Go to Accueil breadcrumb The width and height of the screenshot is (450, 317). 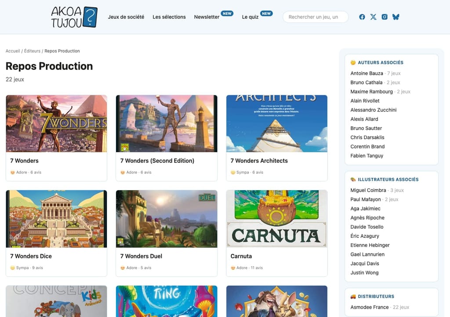[13, 51]
